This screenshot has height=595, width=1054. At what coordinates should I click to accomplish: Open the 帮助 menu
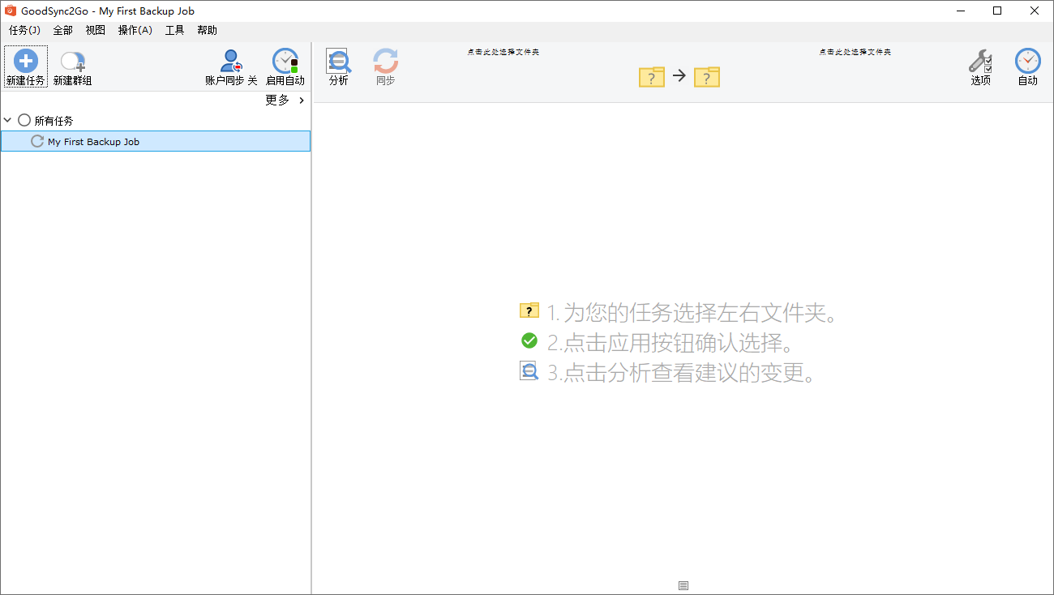coord(206,30)
